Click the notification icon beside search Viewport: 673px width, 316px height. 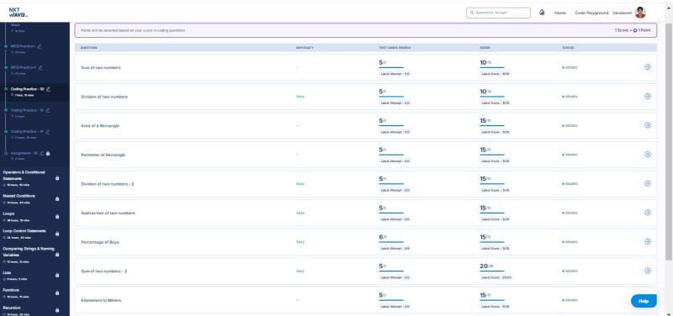[x=542, y=13]
